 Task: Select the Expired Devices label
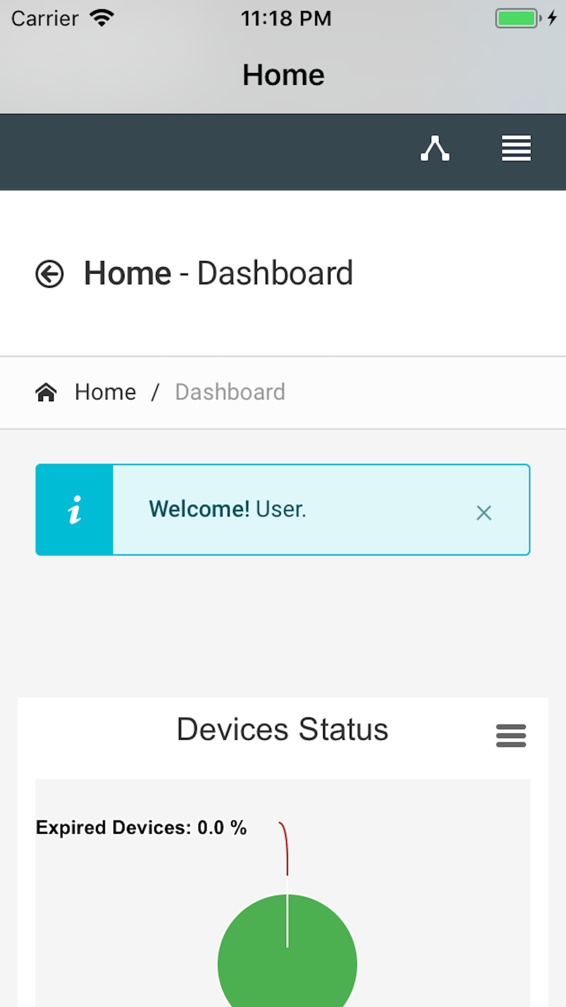click(141, 827)
